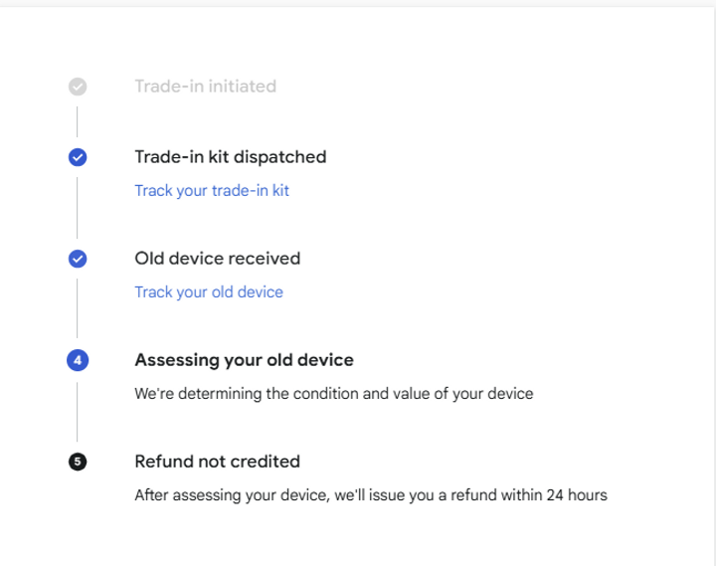Image resolution: width=716 pixels, height=566 pixels.
Task: Click the grey checkmark beside Trade-in initiated
Action: click(78, 87)
